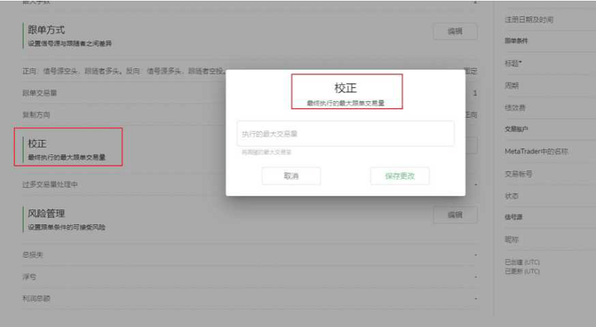This screenshot has height=327, width=596.
Task: Click the helper text 将跟随的最大交易量
Action: [x=266, y=152]
